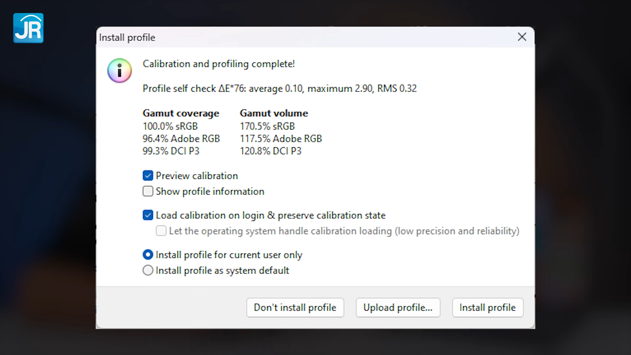Choose Install profile as system default
The height and width of the screenshot is (355, 631).
point(148,270)
